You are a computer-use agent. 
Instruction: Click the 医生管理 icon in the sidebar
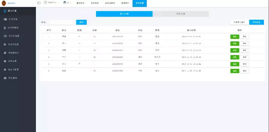tap(5, 11)
